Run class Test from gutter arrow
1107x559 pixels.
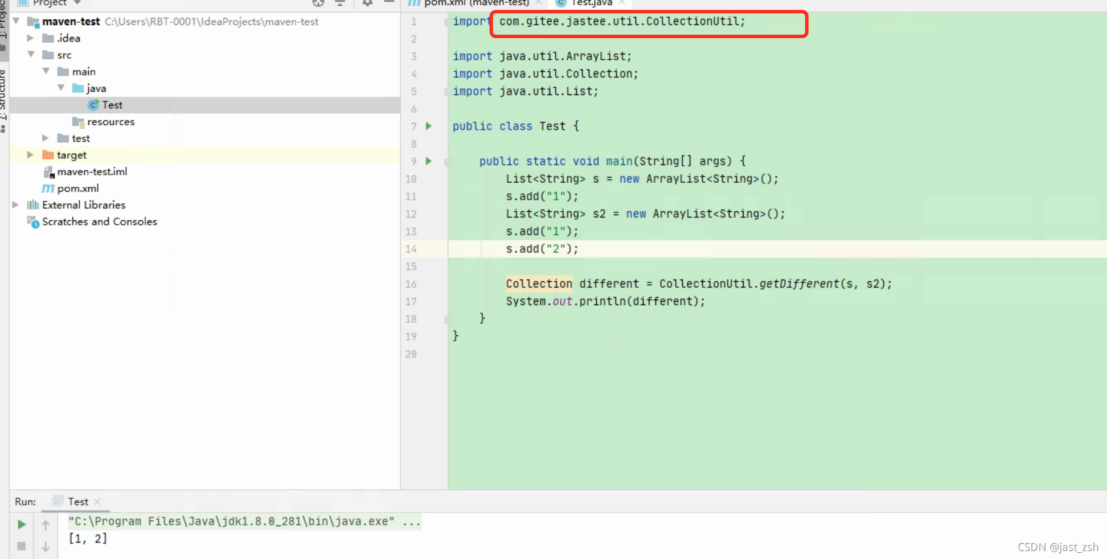tap(429, 126)
